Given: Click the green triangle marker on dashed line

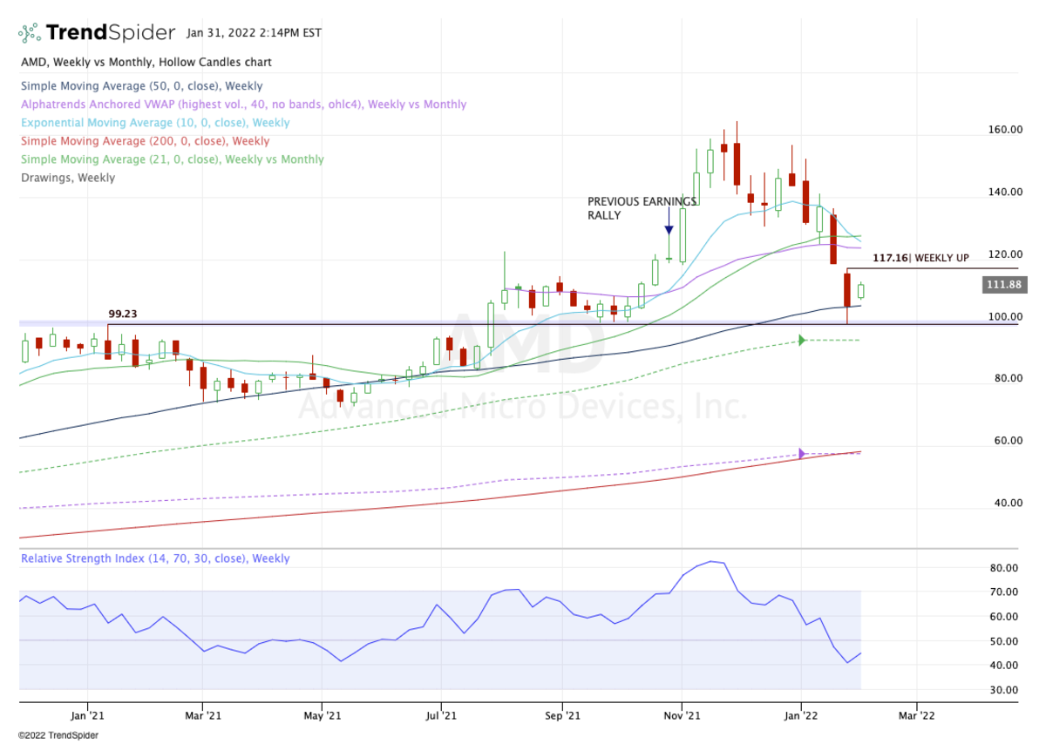Looking at the screenshot, I should click(801, 341).
